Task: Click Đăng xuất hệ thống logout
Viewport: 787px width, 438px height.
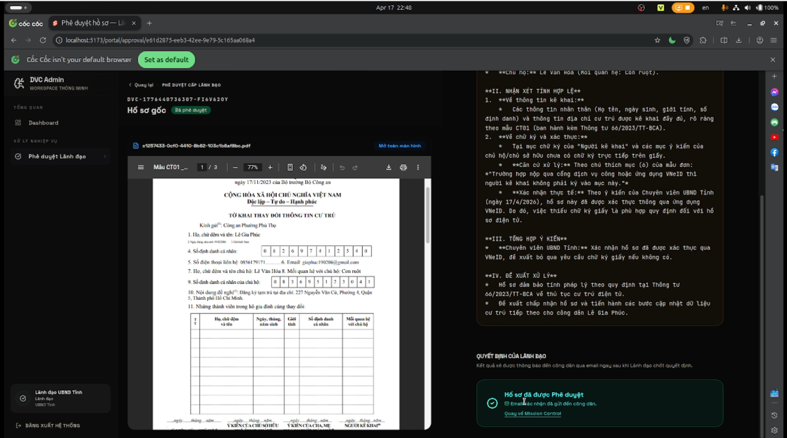Action: point(52,426)
